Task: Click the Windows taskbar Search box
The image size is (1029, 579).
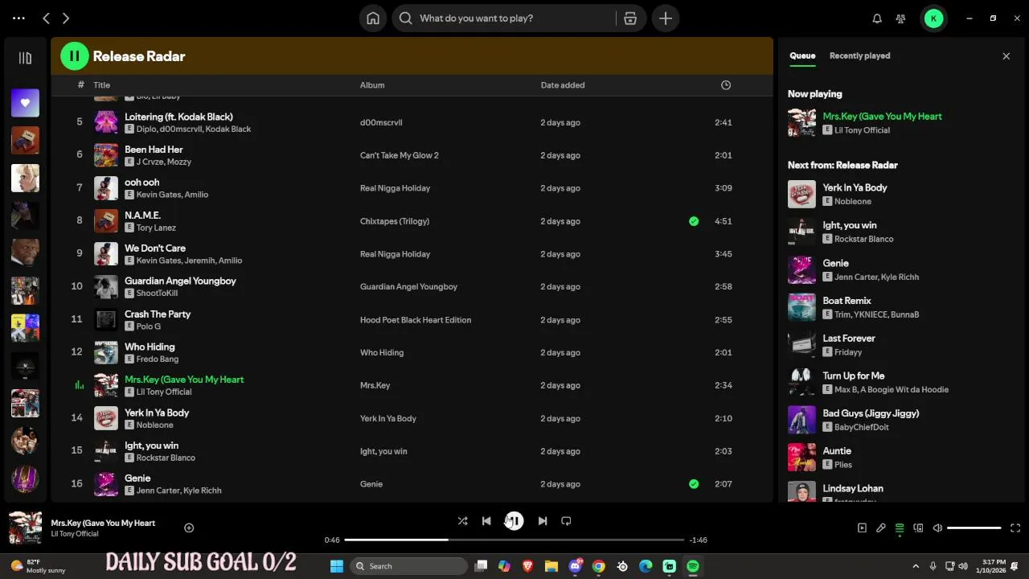Action: tap(410, 566)
